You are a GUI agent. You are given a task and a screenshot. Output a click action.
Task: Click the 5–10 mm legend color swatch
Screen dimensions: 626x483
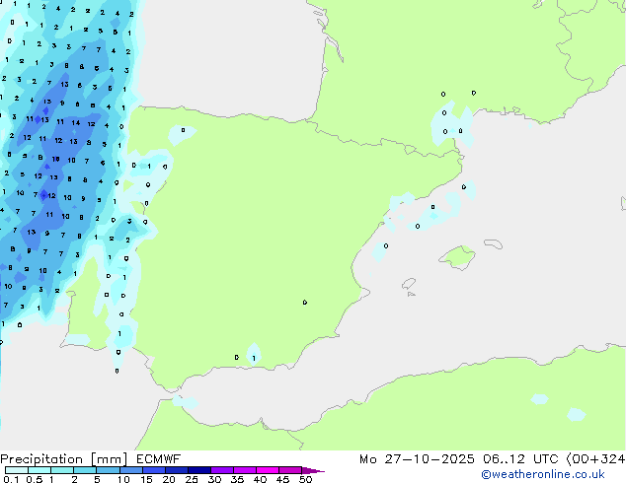108,470
